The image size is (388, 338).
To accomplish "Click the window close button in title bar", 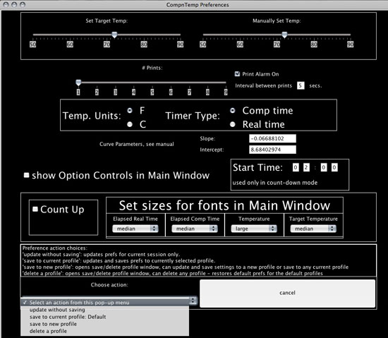I will tap(6, 4).
